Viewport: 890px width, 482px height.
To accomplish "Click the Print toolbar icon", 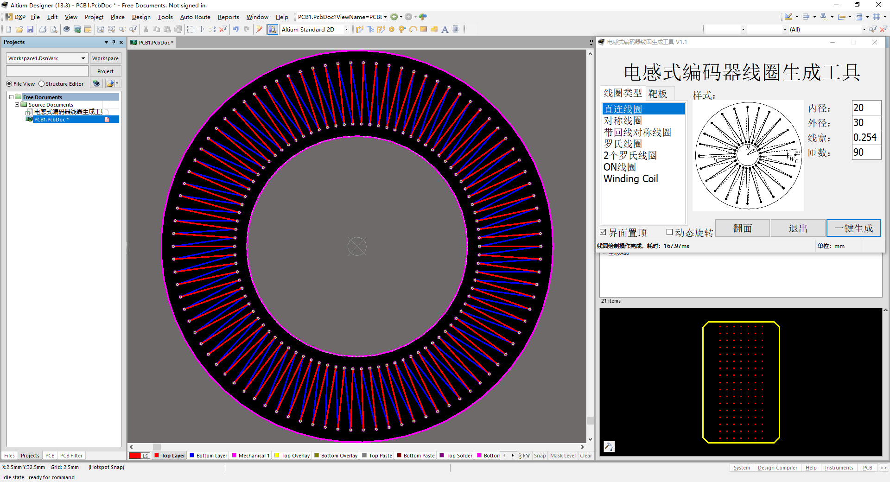I will click(x=43, y=29).
